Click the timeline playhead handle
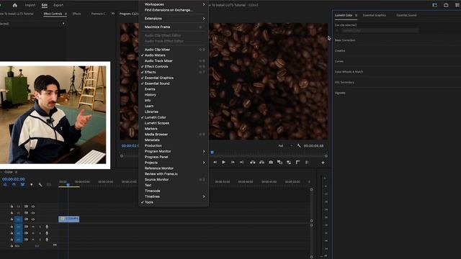This screenshot has height=259, width=461. pyautogui.click(x=68, y=185)
